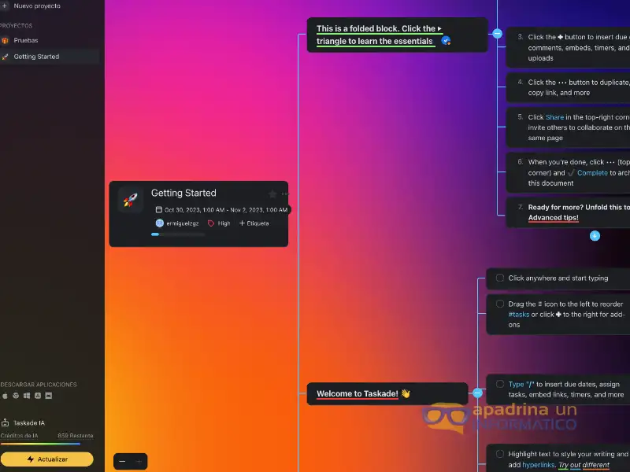The width and height of the screenshot is (630, 472).
Task: Click the last download applications icon
Action: 49,396
